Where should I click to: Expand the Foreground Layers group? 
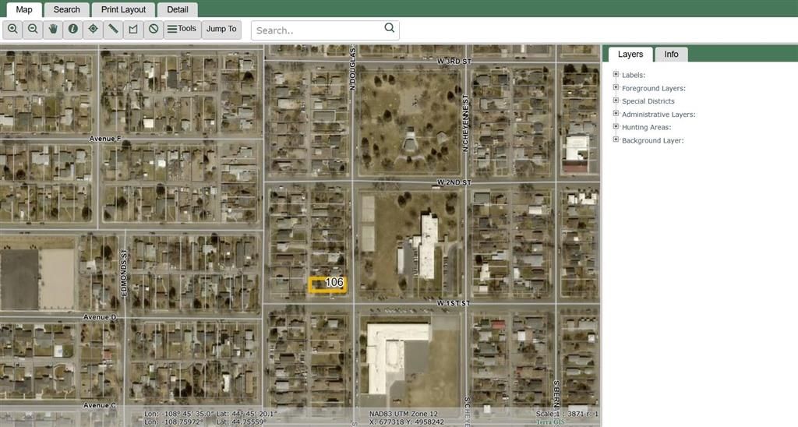(616, 88)
